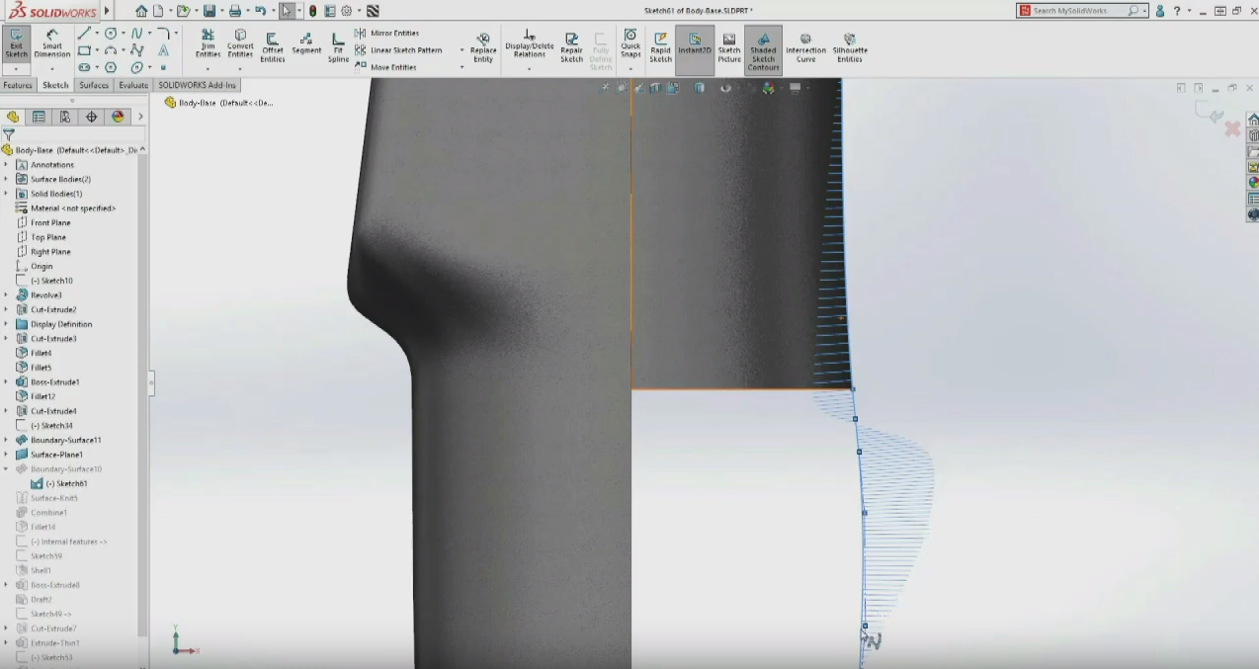Expand Surface Bodies(2) node
The height and width of the screenshot is (669, 1259).
pos(6,179)
